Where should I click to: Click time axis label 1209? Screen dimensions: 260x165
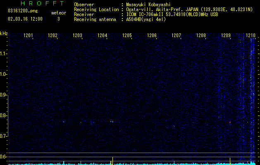point(226,35)
